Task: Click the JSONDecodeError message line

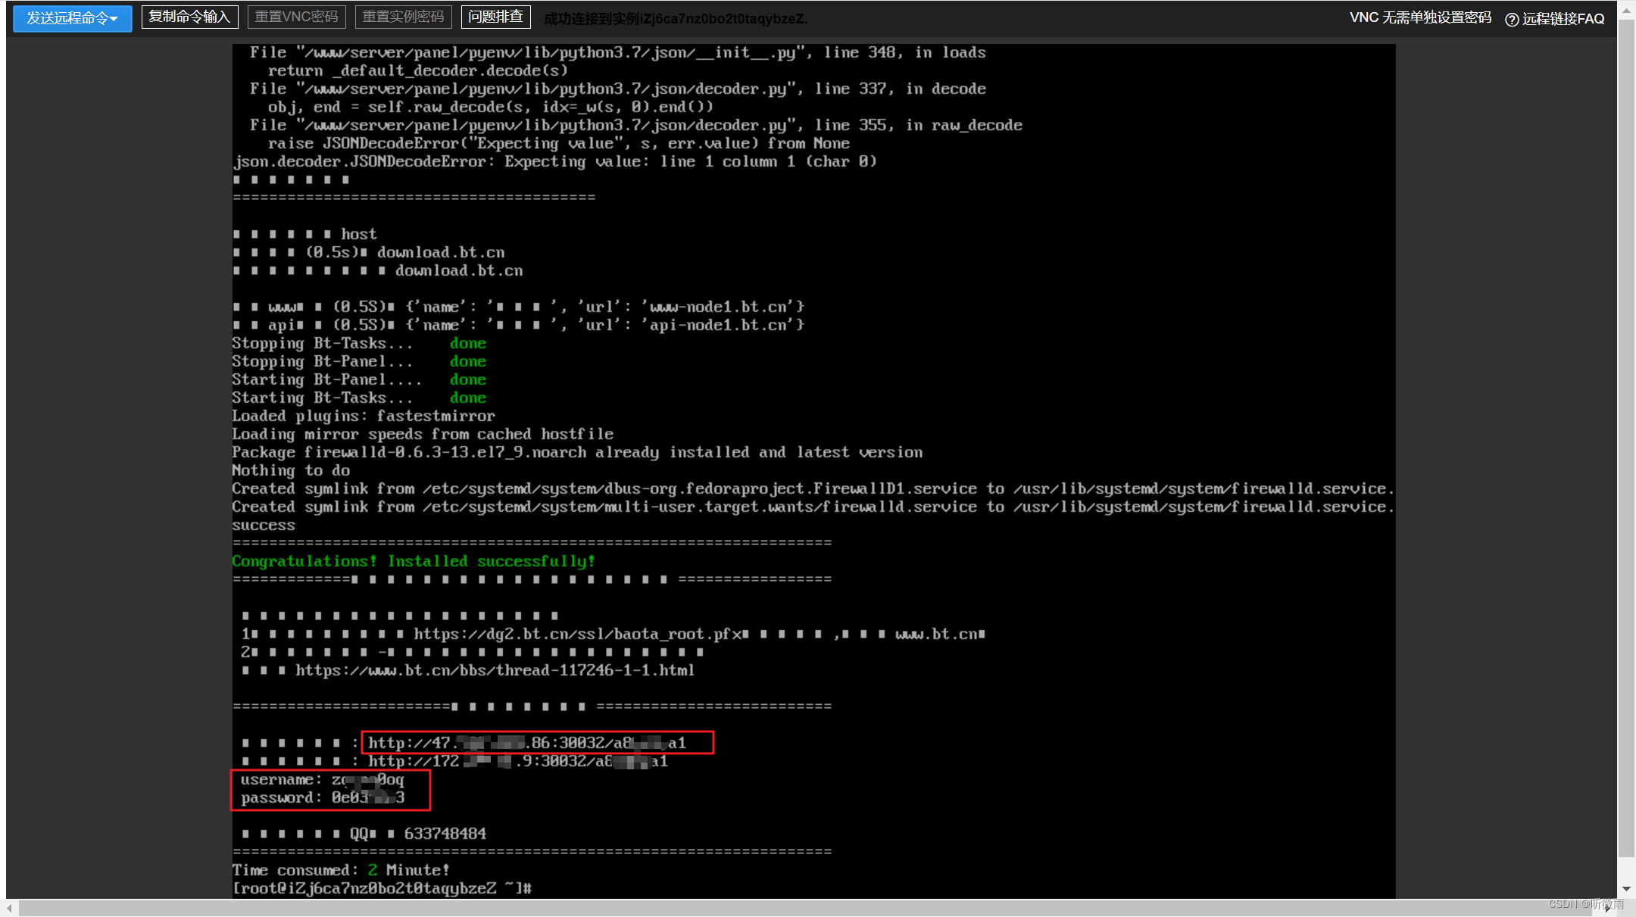Action: click(x=554, y=161)
